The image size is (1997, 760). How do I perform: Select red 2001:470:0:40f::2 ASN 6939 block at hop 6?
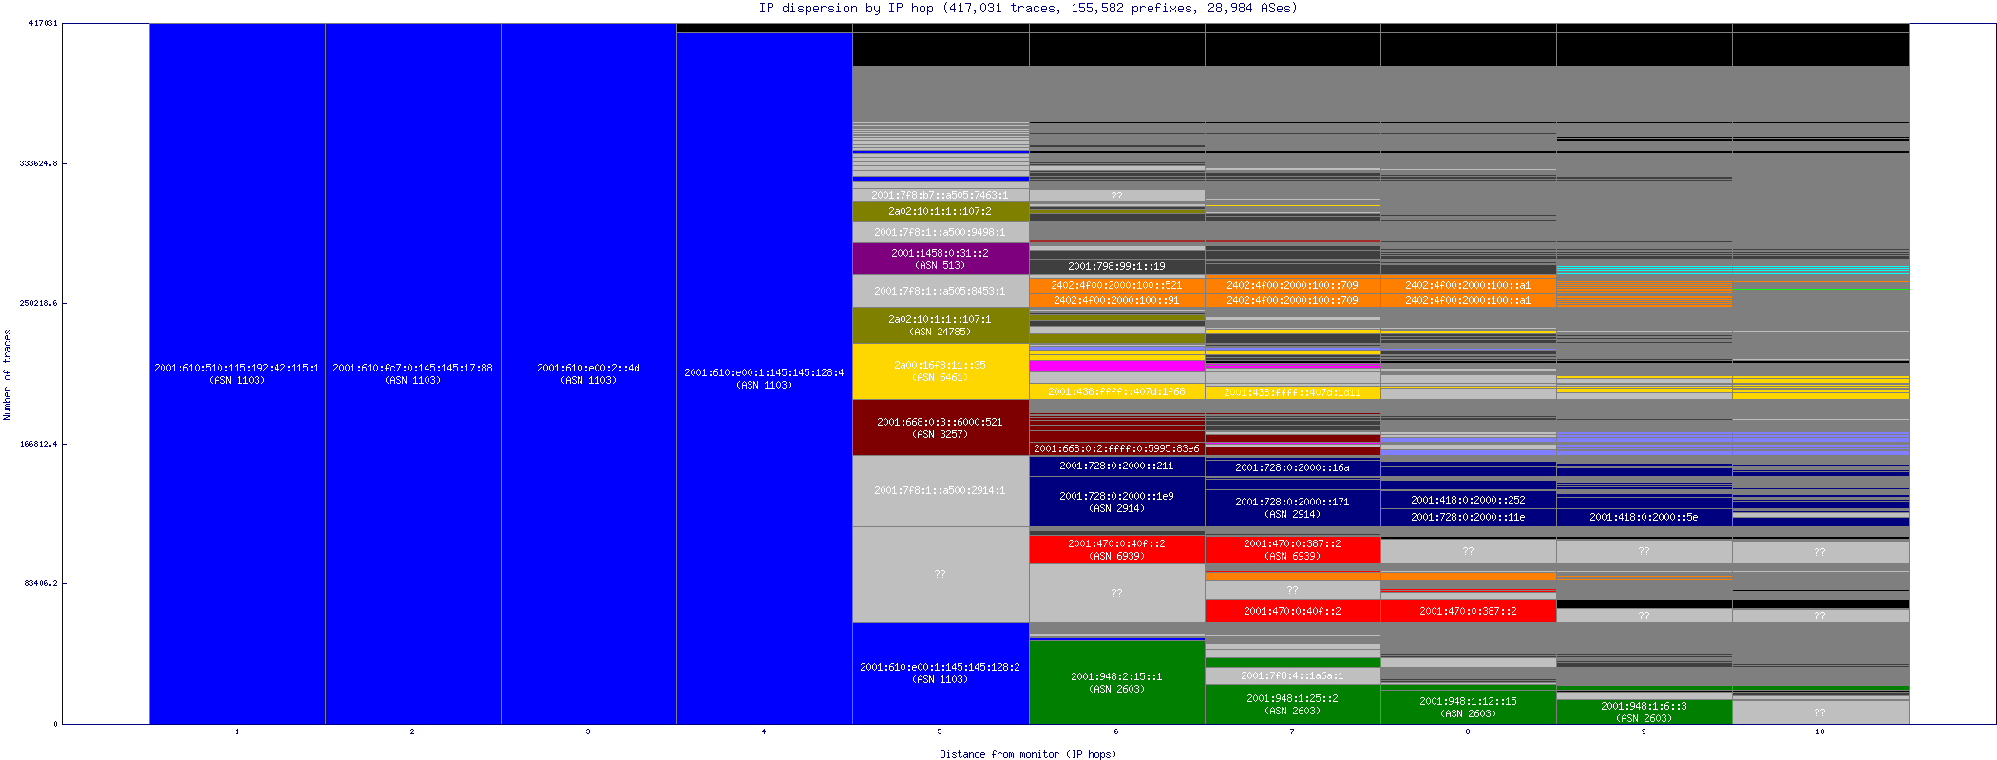tap(1116, 549)
